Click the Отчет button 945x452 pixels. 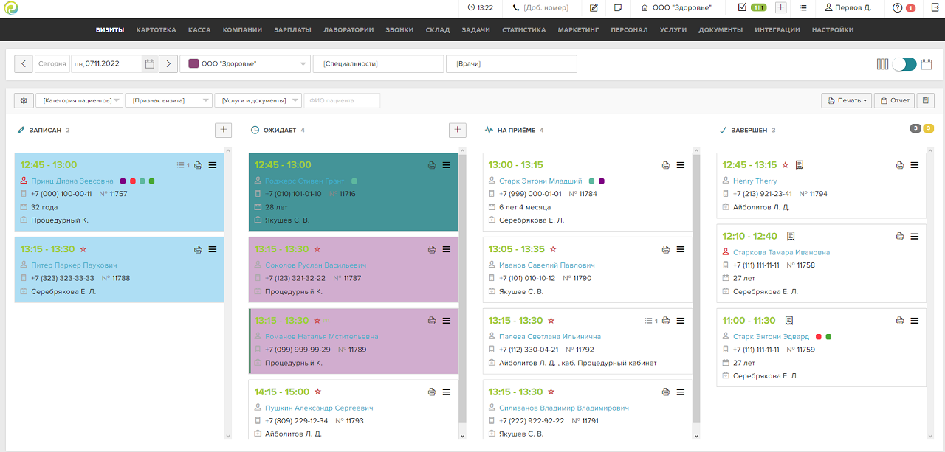tap(894, 100)
